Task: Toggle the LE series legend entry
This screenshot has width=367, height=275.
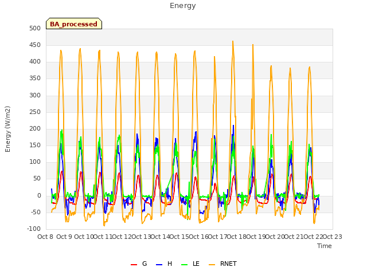Action: point(190,264)
